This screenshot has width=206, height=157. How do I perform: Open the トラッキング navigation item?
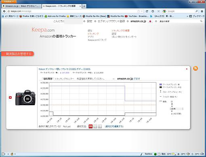[93, 34]
